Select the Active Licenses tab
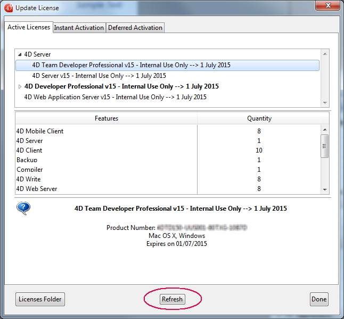Image resolution: width=344 pixels, height=319 pixels. [x=29, y=27]
